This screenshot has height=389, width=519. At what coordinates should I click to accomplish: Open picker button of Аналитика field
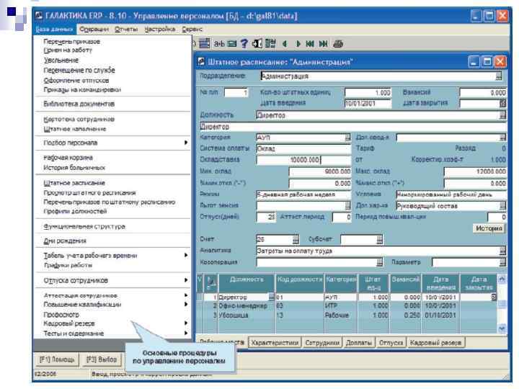(503, 251)
